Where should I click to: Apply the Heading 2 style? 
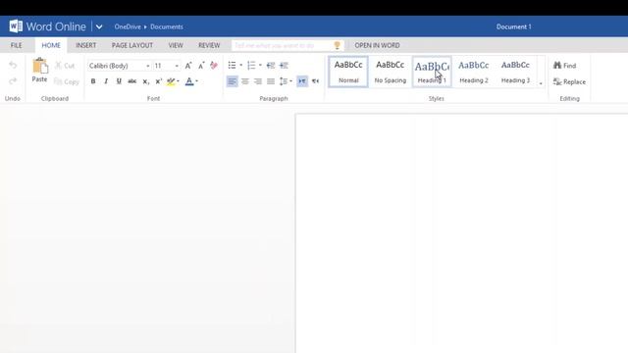(473, 72)
